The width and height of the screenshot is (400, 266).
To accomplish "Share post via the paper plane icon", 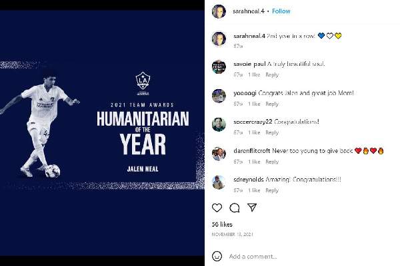I will (252, 207).
